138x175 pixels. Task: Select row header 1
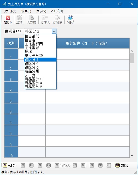11,54
